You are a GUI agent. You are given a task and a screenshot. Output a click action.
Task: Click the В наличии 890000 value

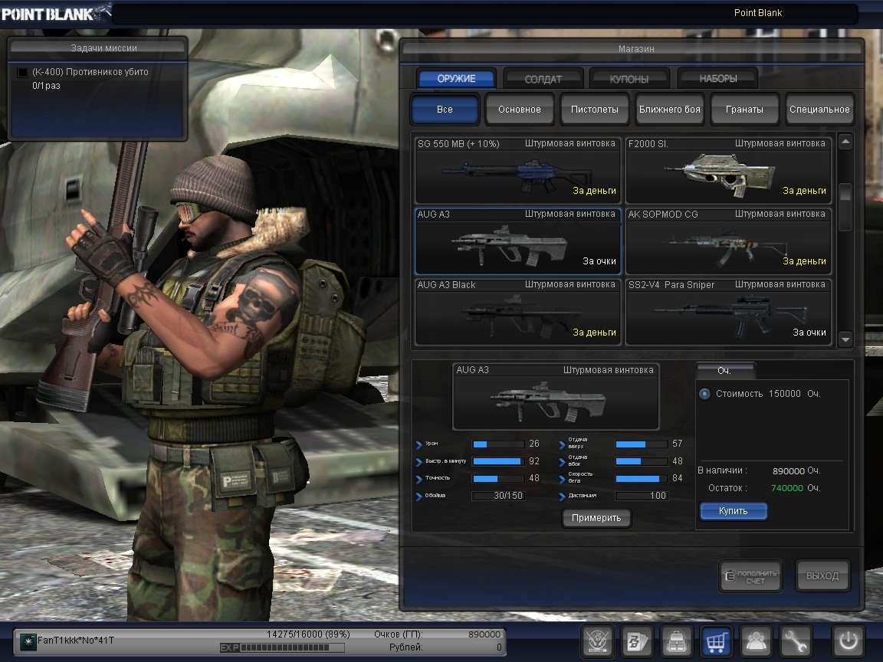click(x=789, y=470)
